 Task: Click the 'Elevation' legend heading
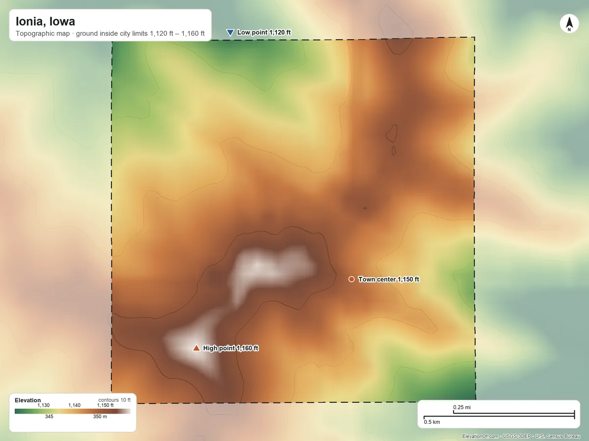pyautogui.click(x=28, y=400)
